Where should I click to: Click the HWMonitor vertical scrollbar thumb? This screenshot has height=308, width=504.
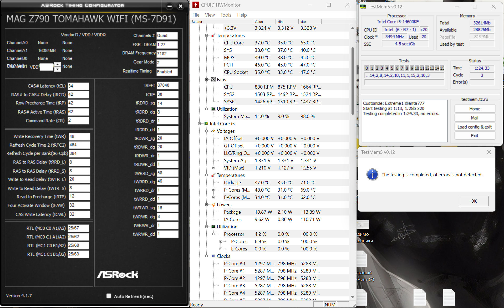coord(353,81)
